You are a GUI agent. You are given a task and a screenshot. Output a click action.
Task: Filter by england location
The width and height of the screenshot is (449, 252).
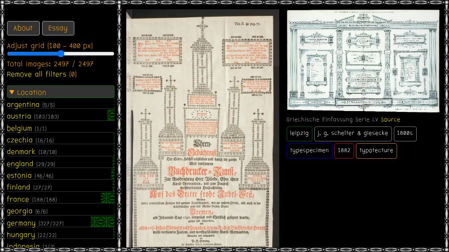[31, 164]
